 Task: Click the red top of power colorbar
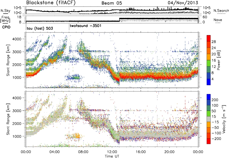point(209,38)
